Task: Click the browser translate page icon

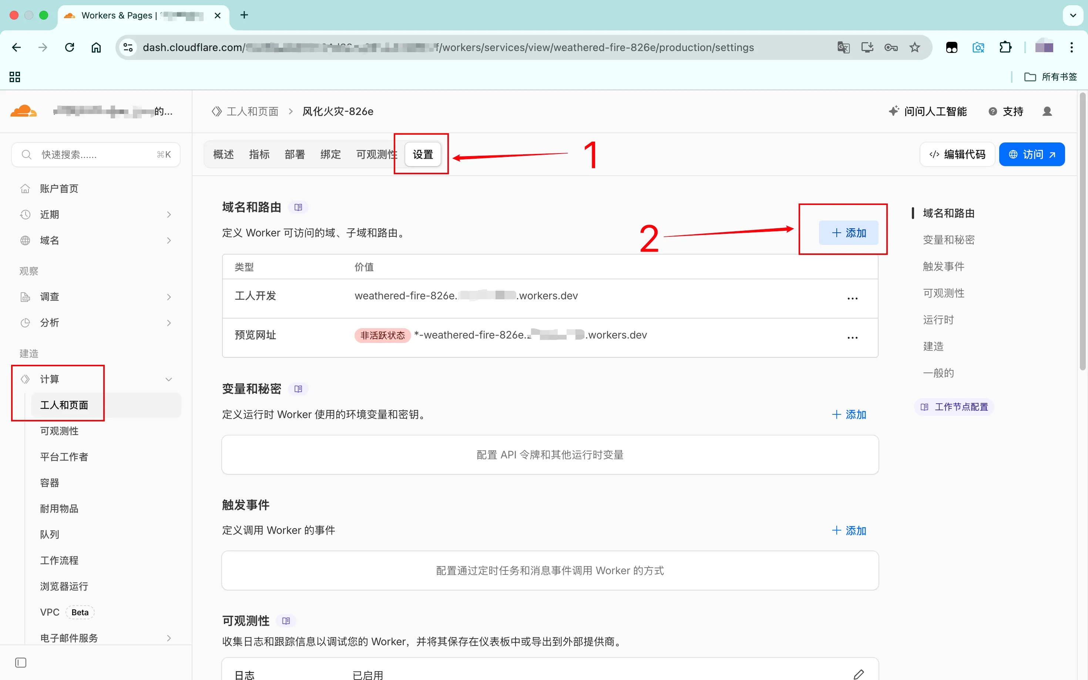Action: pos(843,47)
